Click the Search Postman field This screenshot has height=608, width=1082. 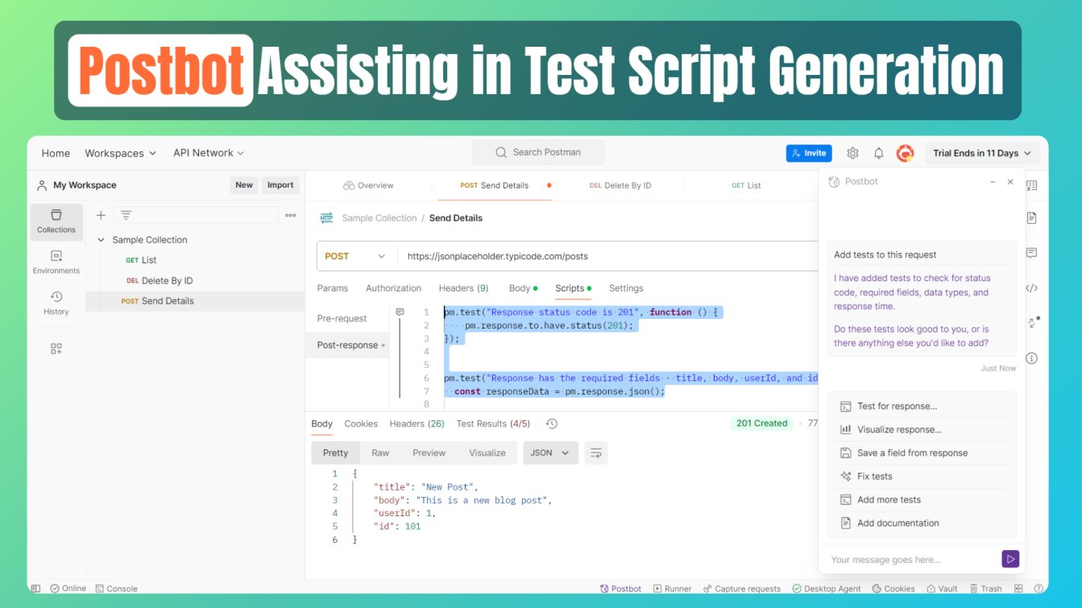(x=537, y=152)
